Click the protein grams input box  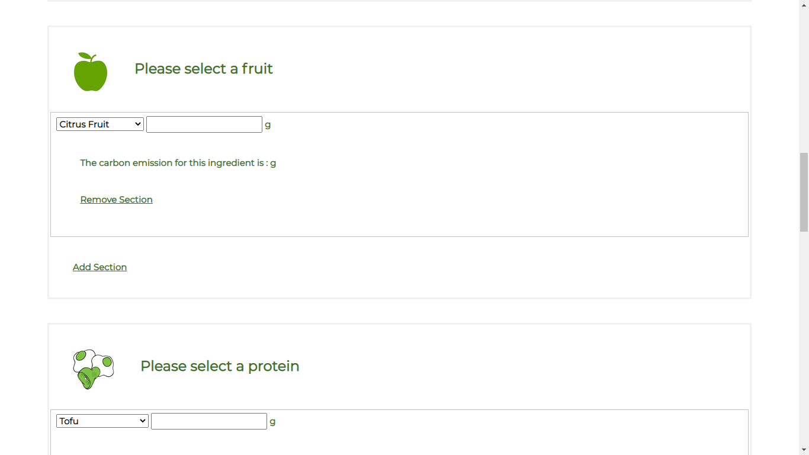coord(208,421)
